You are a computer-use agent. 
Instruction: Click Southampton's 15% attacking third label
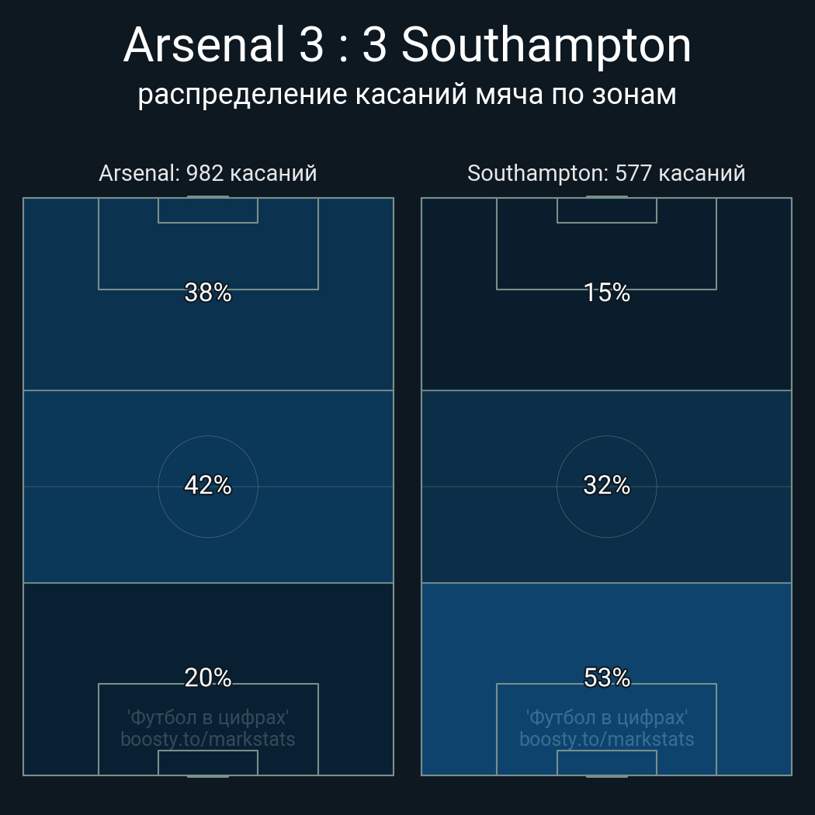coord(606,293)
